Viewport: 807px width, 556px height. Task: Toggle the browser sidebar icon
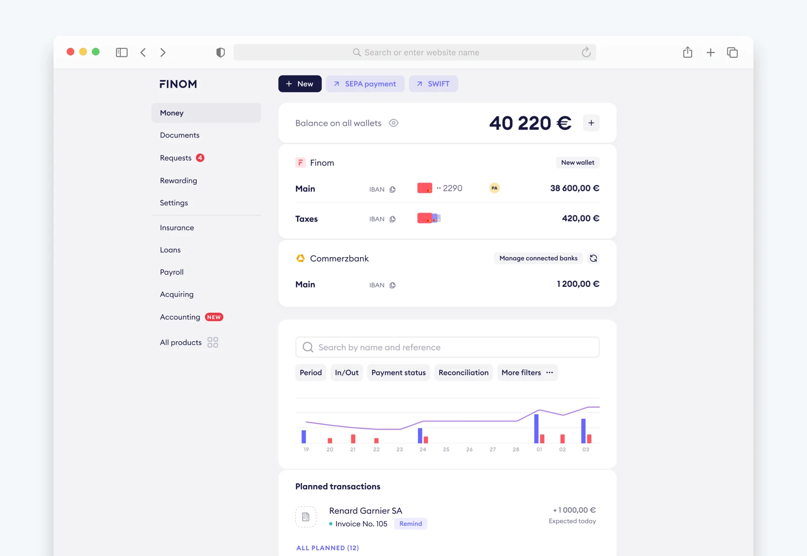[x=121, y=52]
